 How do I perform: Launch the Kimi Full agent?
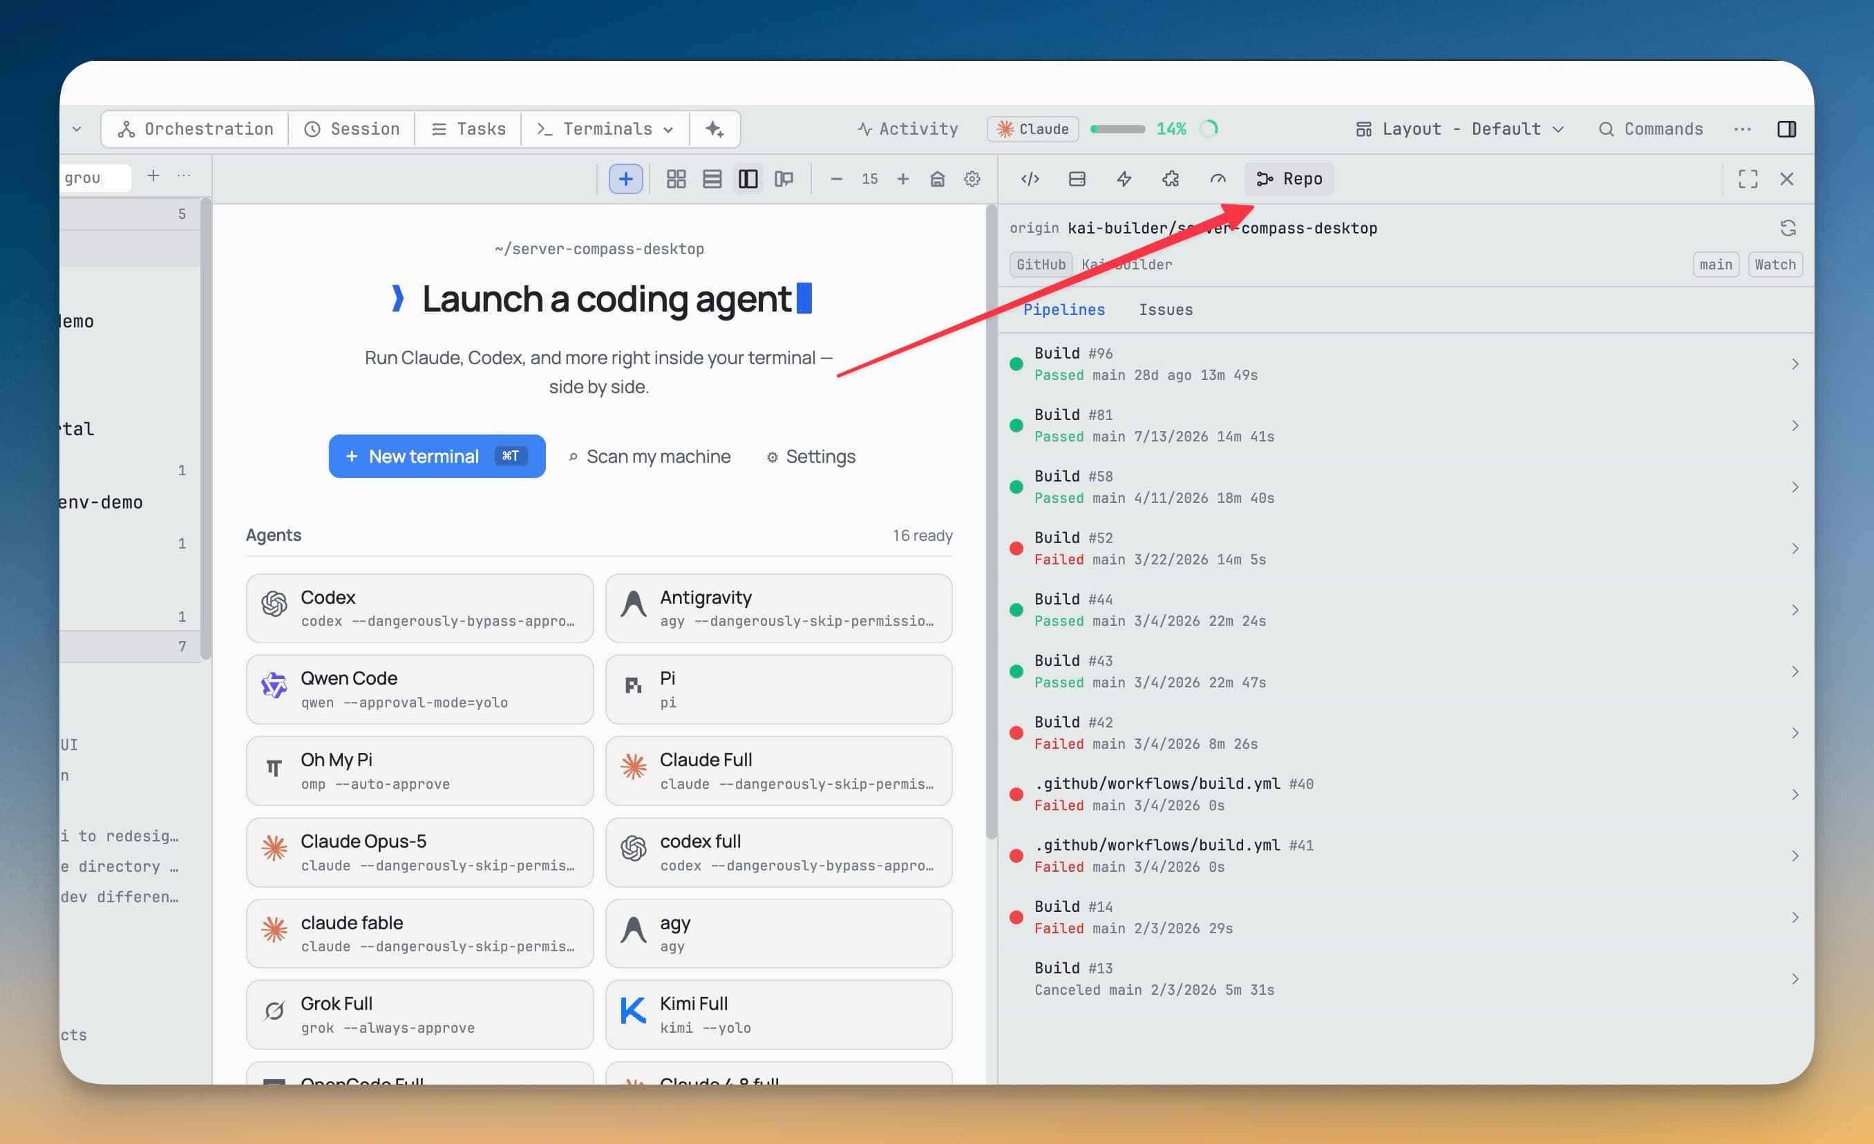[779, 1015]
